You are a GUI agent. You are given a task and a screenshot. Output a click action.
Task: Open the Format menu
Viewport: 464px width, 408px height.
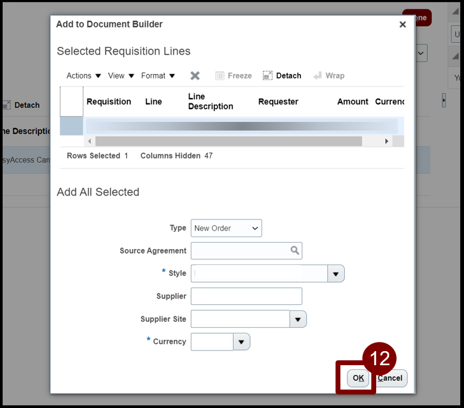click(x=158, y=76)
